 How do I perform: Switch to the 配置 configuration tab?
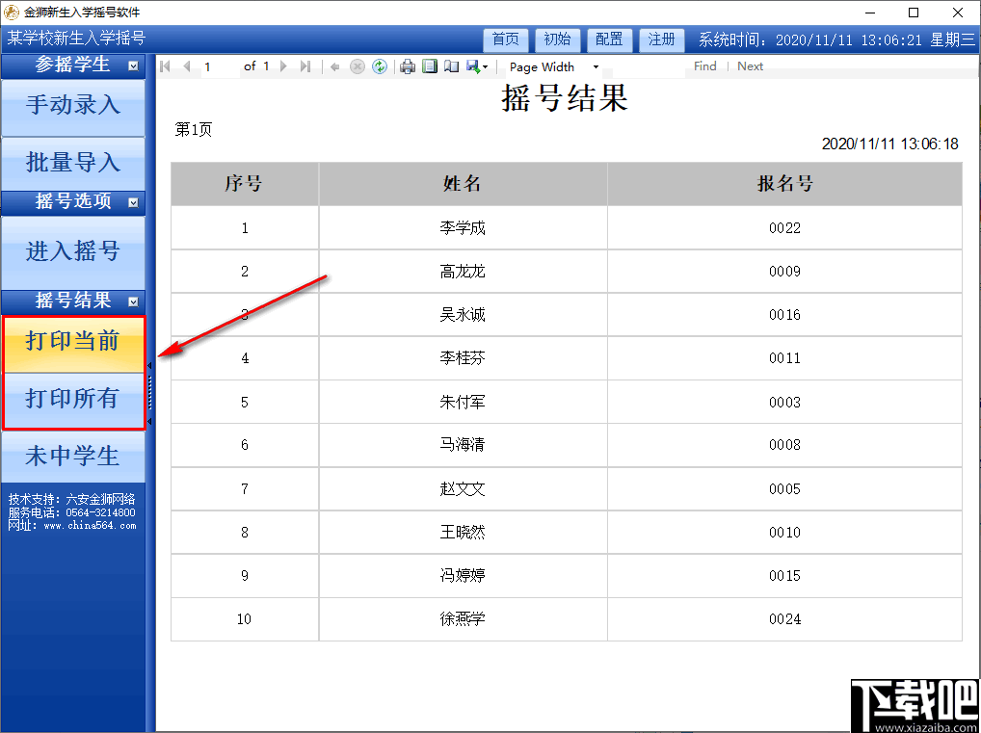[610, 39]
